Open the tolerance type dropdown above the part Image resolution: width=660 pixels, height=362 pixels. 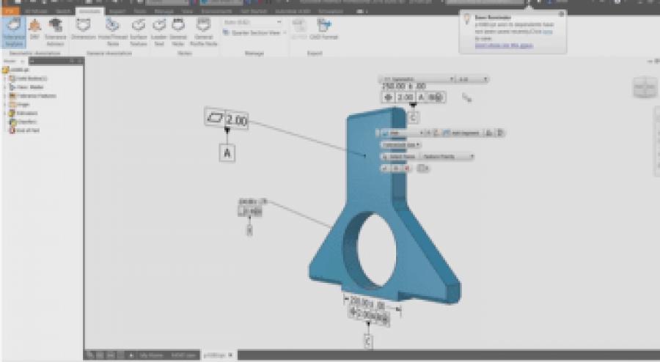click(417, 78)
